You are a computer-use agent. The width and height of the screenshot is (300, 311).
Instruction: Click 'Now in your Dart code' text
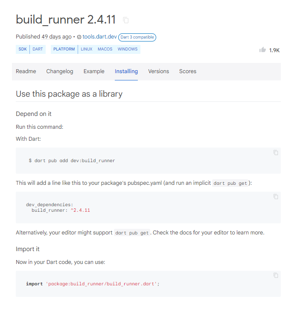60,262
